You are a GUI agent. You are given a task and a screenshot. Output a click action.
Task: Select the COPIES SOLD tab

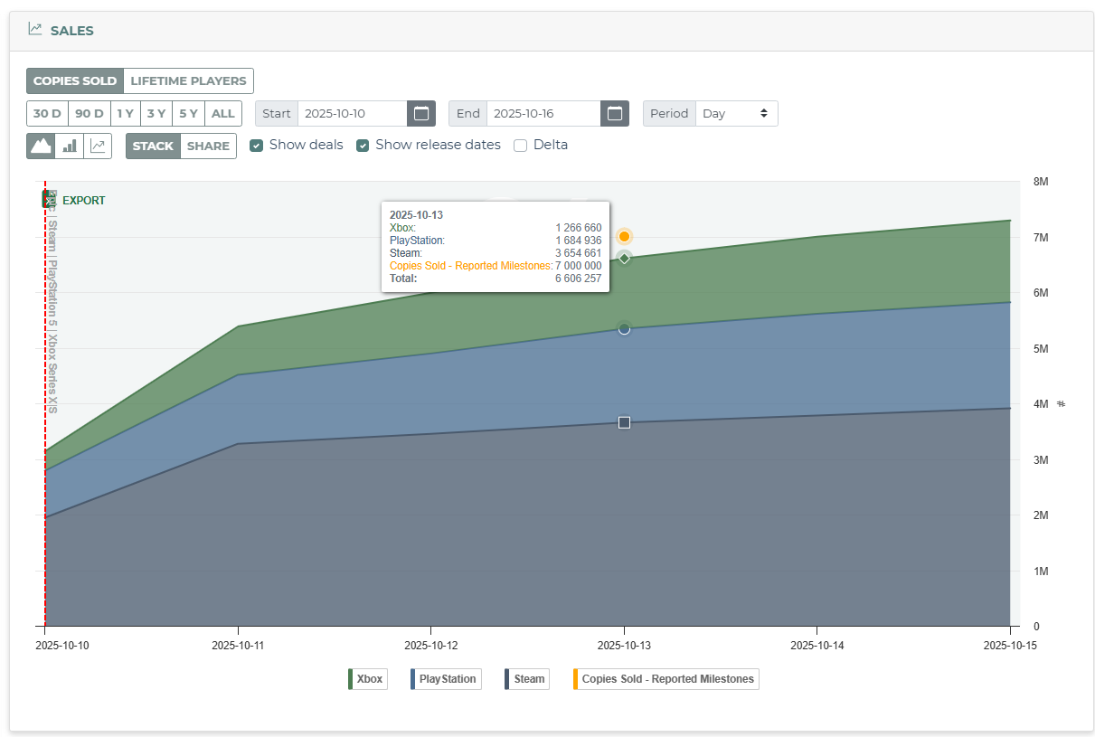[75, 80]
